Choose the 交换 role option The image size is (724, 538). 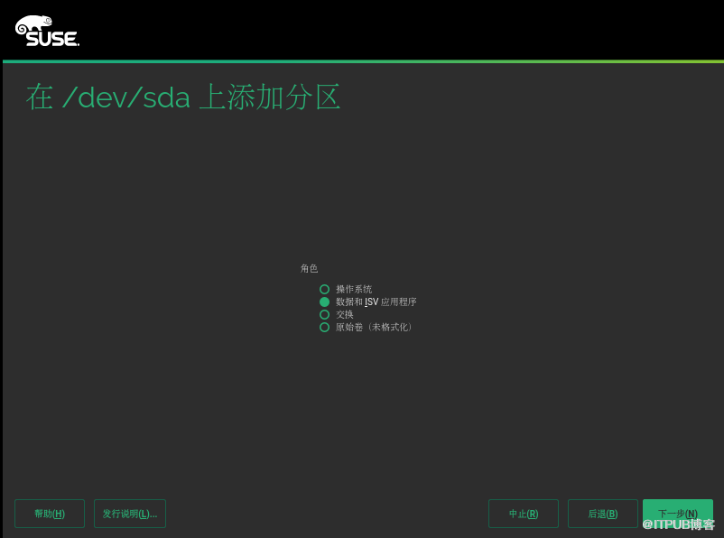325,314
